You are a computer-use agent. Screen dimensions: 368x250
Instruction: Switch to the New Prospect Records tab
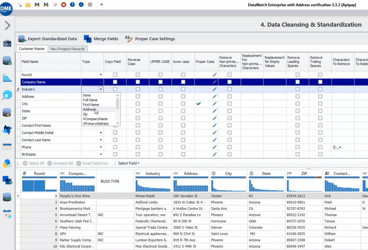[67, 49]
